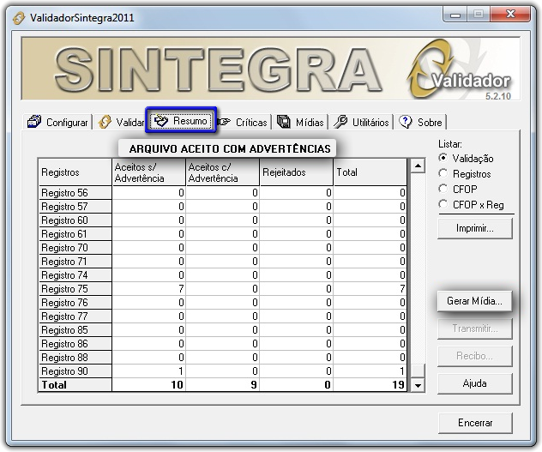Click the grand total value 19
Image resolution: width=542 pixels, height=452 pixels.
pos(370,385)
